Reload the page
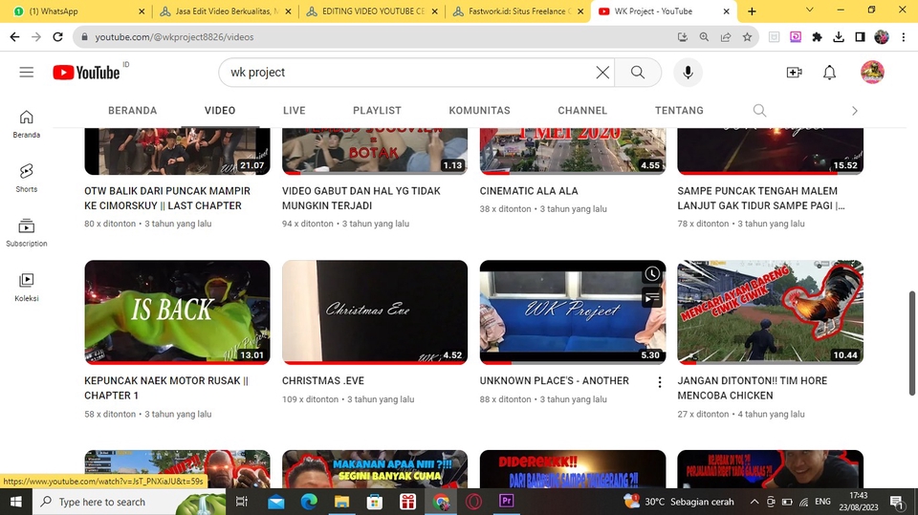This screenshot has width=918, height=515. [x=57, y=37]
